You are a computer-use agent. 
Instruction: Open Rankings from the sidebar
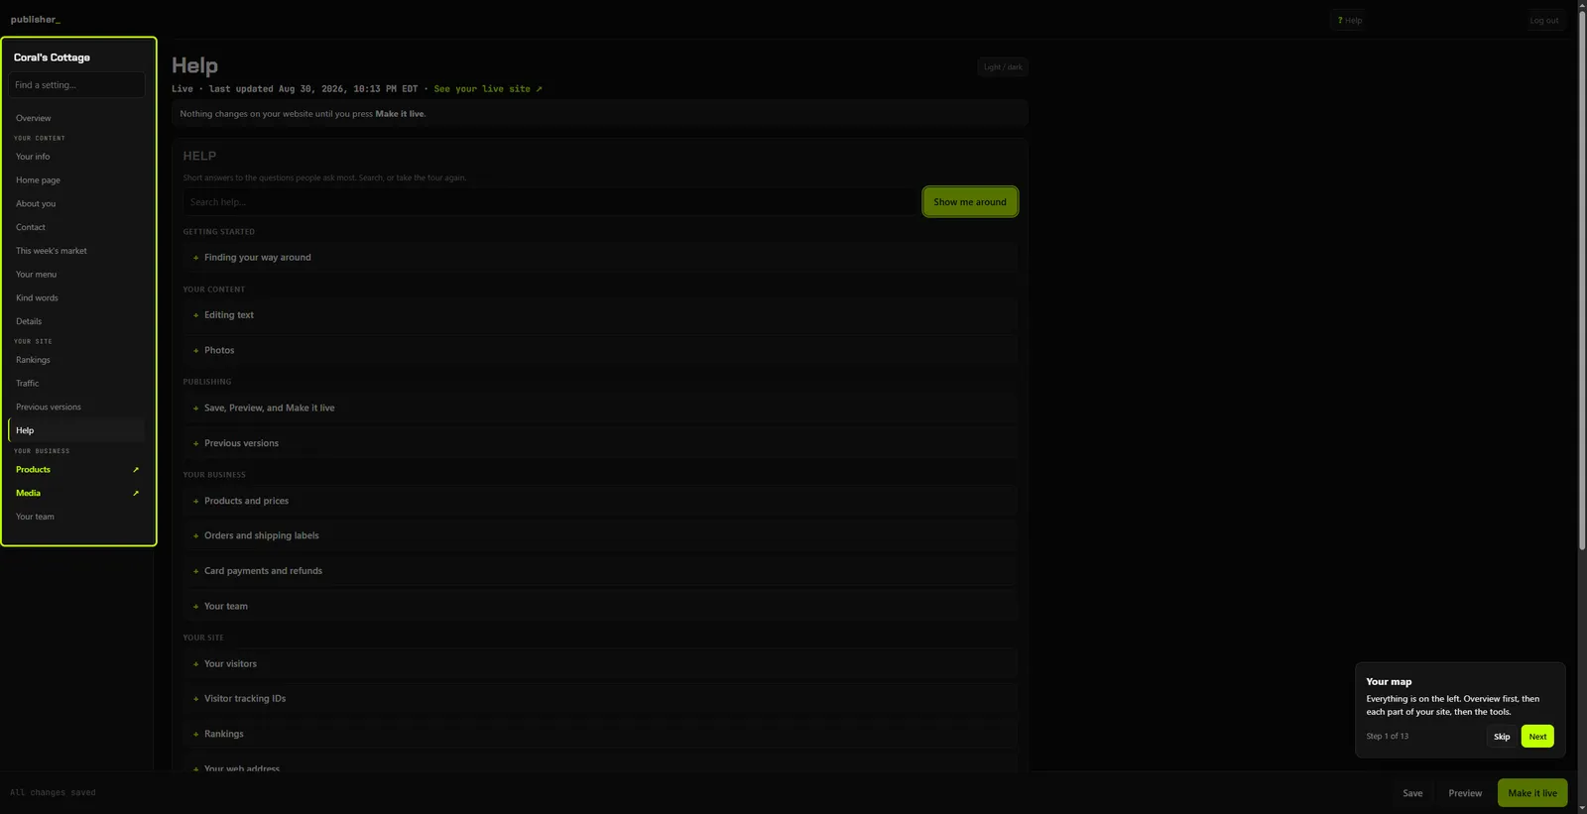click(x=76, y=361)
